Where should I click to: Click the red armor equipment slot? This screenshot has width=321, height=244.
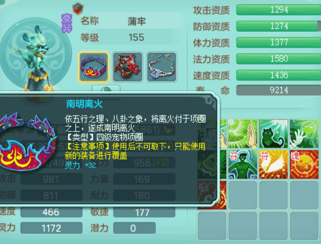click(128, 67)
